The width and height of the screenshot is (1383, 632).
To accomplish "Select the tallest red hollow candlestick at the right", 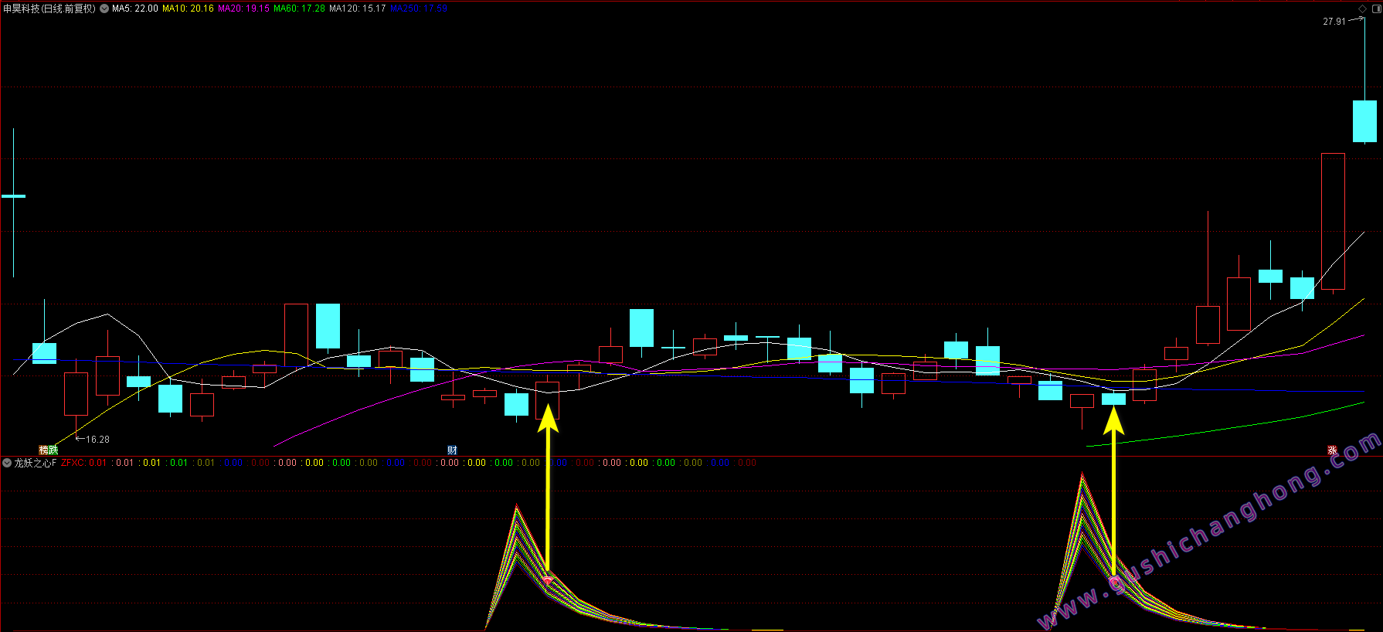I will click(x=1333, y=222).
